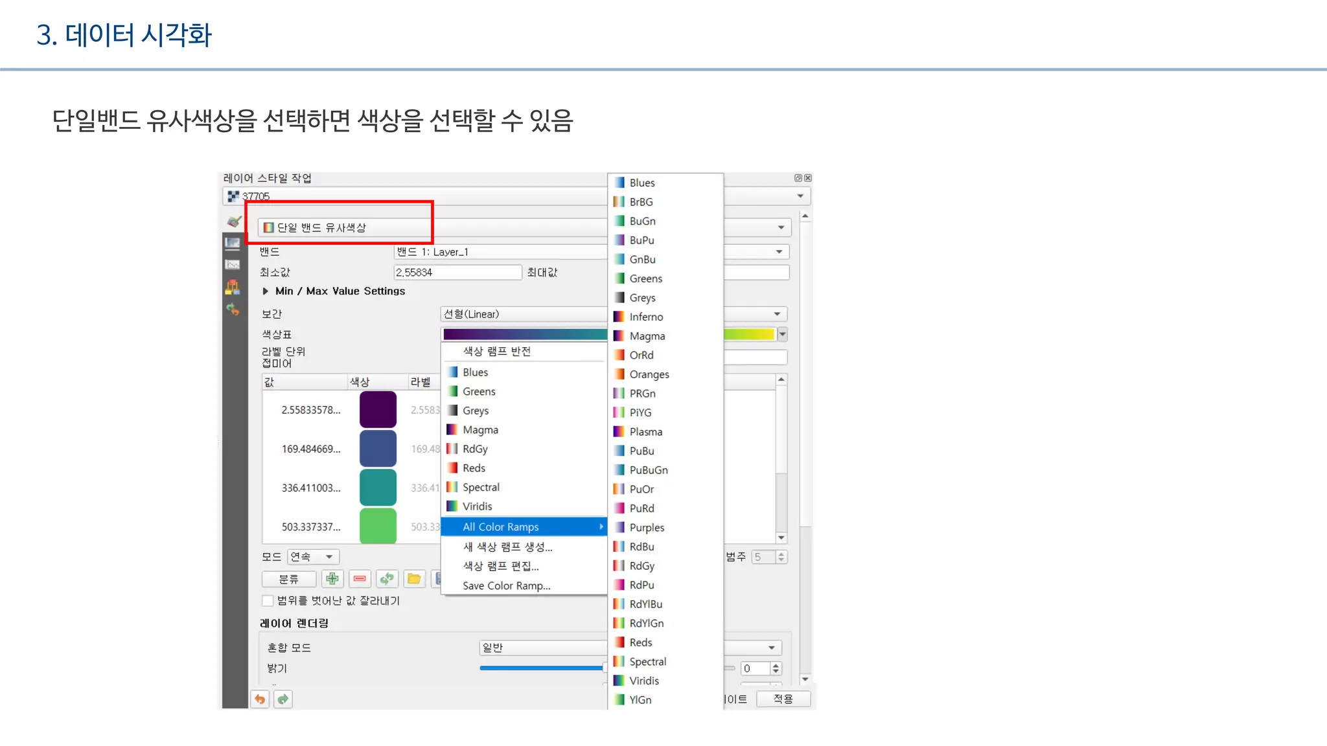Viewport: 1327px width, 746px height.
Task: Select Purples in All Color Ramps submenu
Action: click(665, 528)
